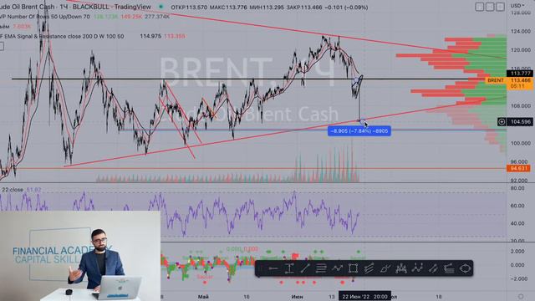Select the ellipse shape tool
The image size is (535, 301).
(465, 269)
